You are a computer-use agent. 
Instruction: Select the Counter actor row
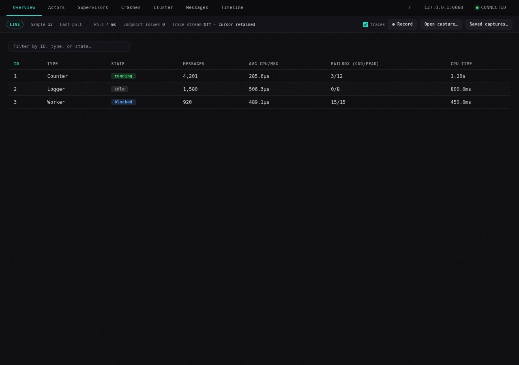(x=259, y=76)
